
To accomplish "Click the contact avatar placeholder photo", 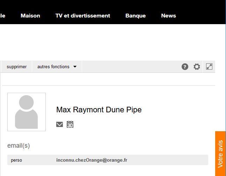I will 27,112.
